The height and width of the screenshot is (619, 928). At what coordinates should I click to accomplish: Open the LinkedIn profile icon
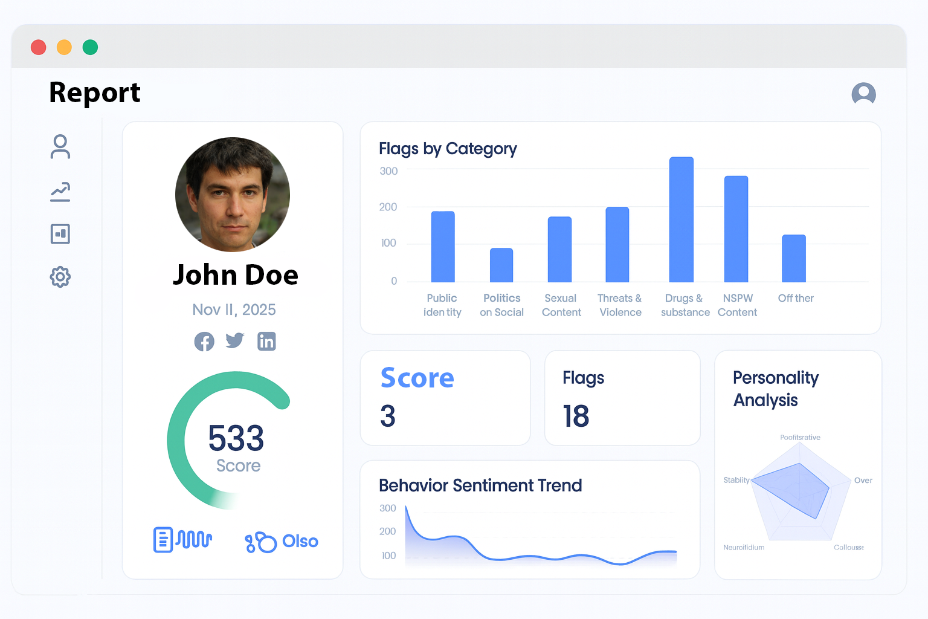[x=266, y=342]
